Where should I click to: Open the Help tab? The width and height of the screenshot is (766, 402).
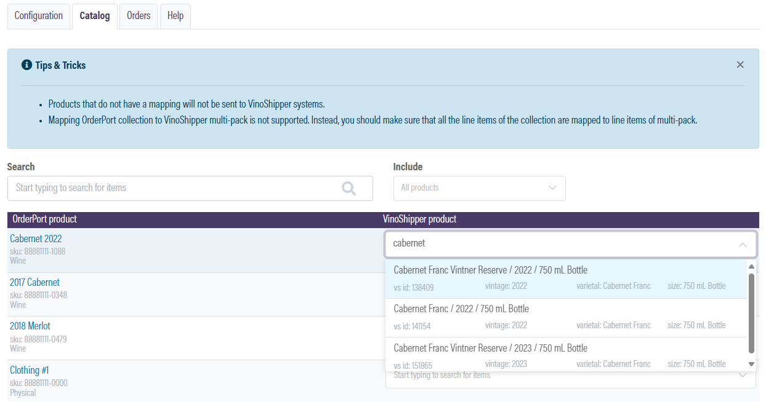tap(175, 16)
